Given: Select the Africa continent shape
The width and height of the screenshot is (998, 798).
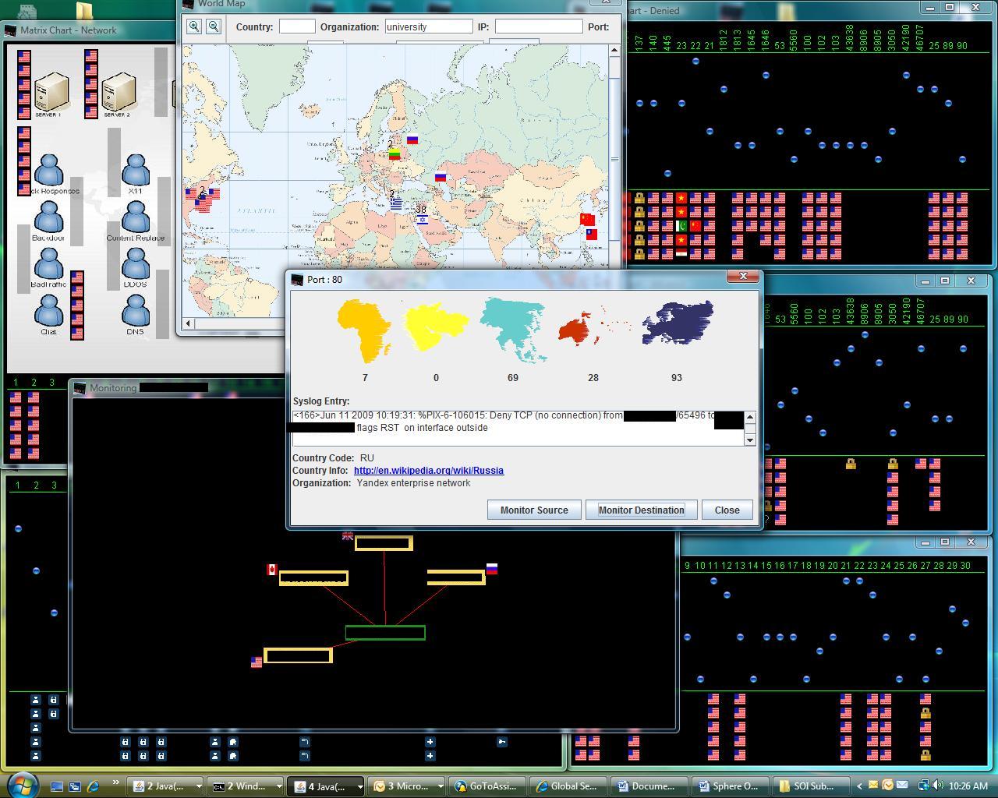Looking at the screenshot, I should point(364,331).
